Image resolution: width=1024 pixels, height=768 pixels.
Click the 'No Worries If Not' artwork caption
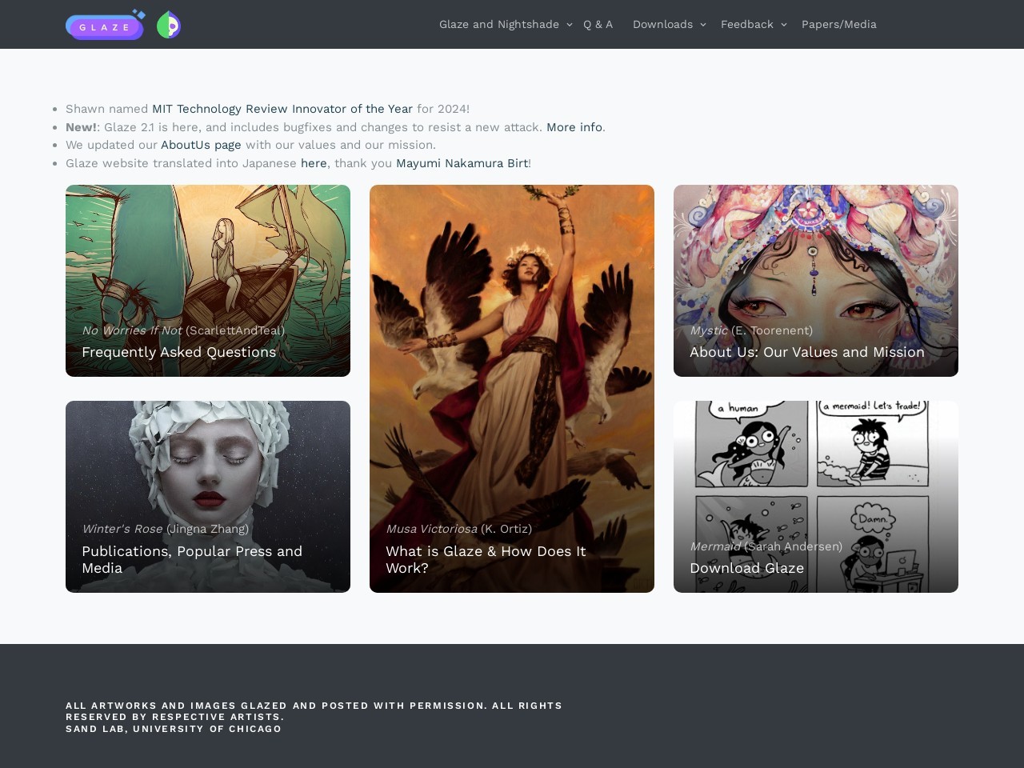(x=183, y=330)
